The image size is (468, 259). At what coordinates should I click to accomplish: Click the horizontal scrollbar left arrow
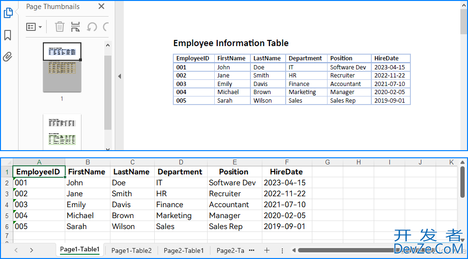pos(294,250)
